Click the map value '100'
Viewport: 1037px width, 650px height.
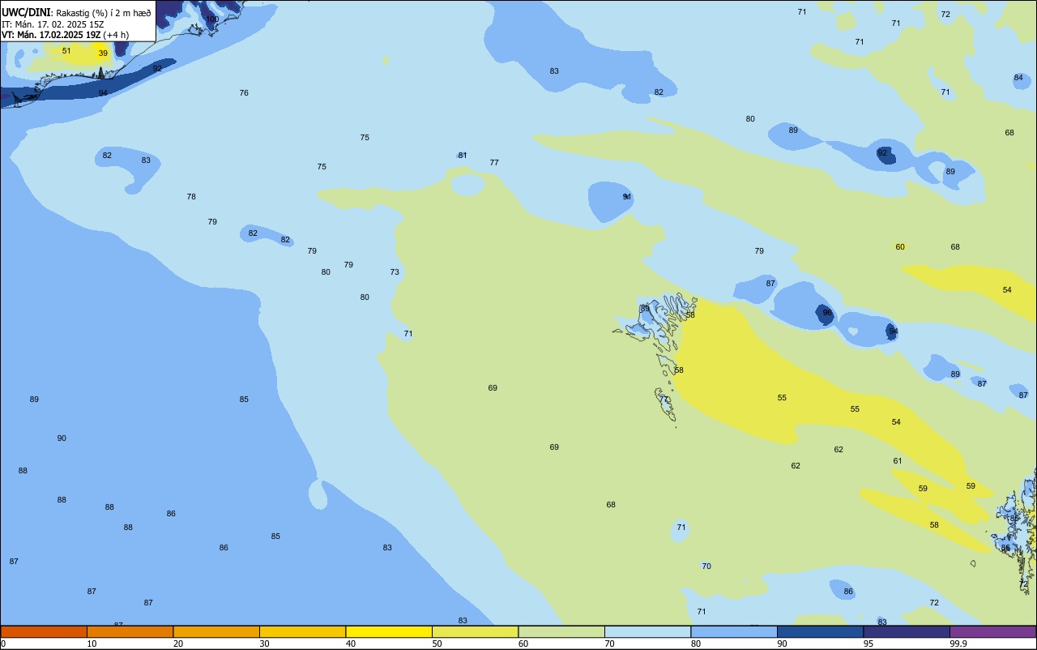212,19
